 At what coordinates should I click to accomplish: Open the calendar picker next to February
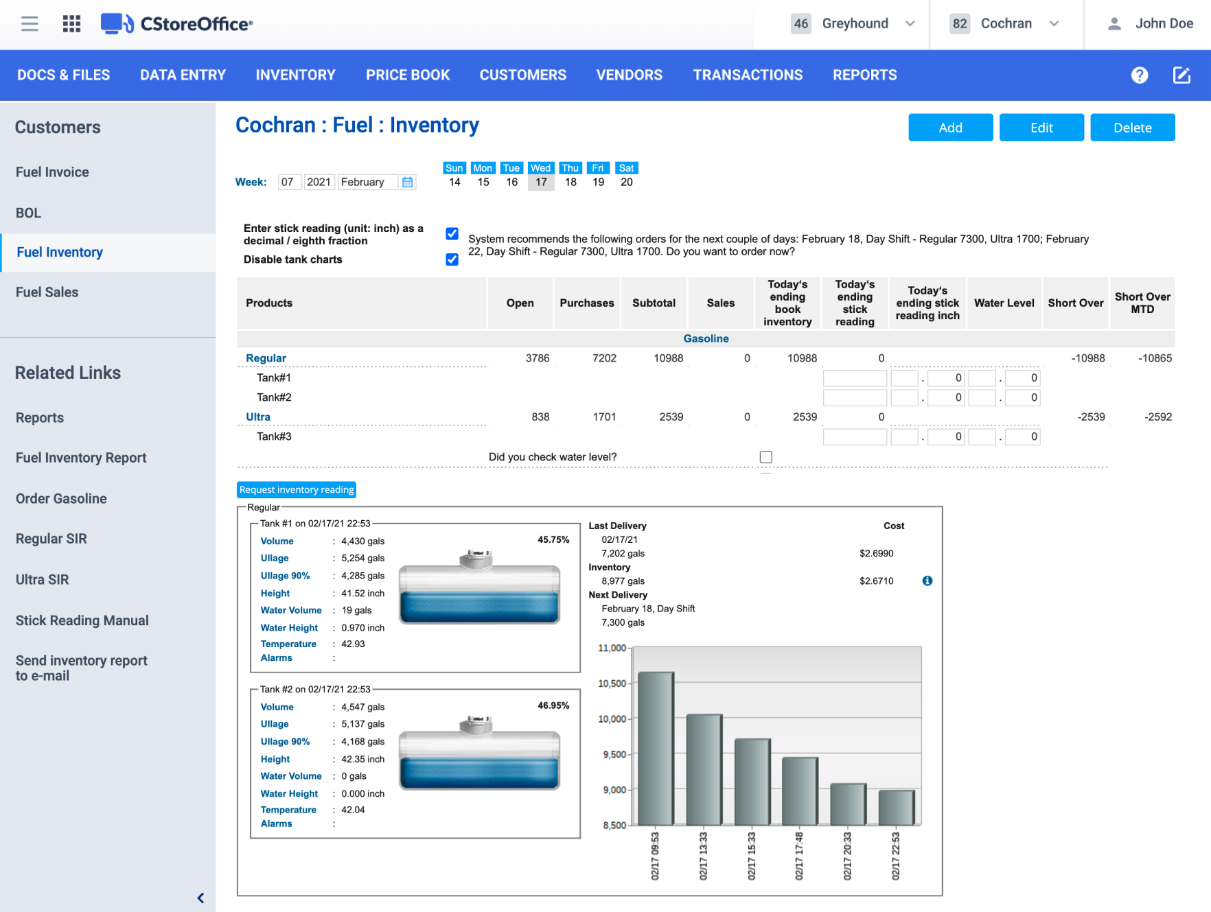click(408, 182)
